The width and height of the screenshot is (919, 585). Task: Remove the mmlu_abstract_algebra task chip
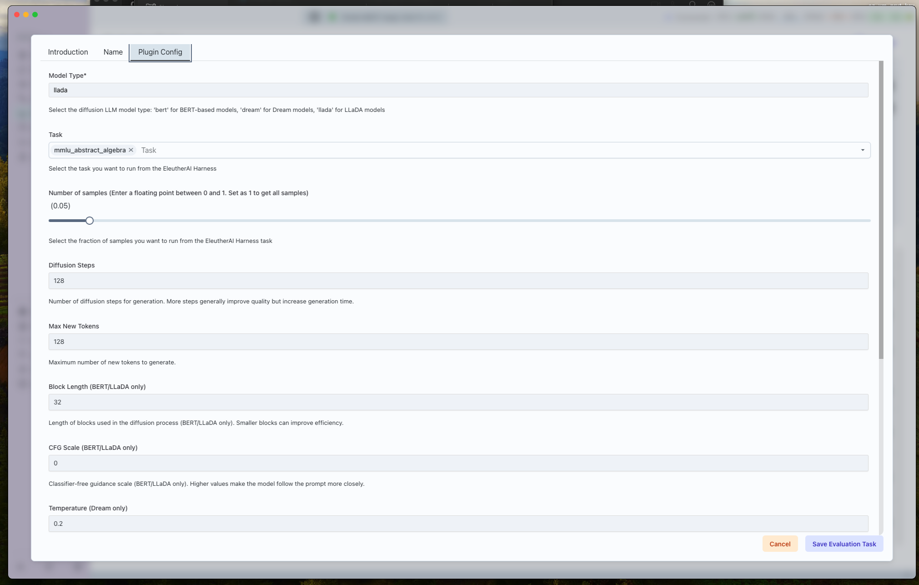[x=131, y=150]
